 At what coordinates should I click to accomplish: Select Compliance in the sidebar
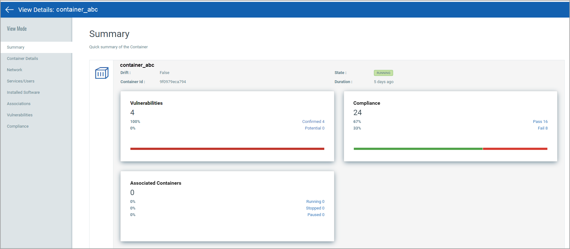coord(36,126)
